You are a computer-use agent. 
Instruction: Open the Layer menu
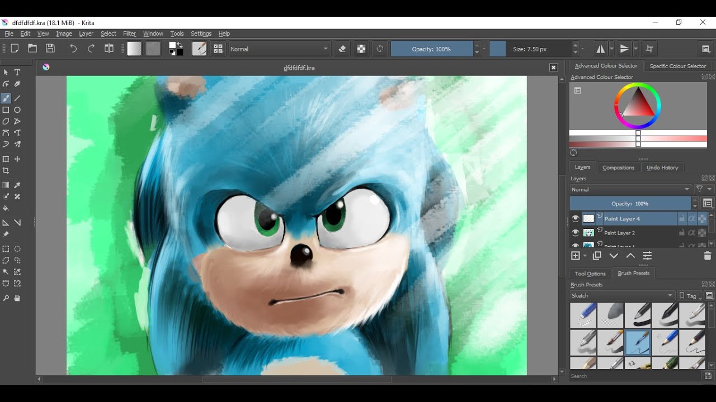point(86,33)
